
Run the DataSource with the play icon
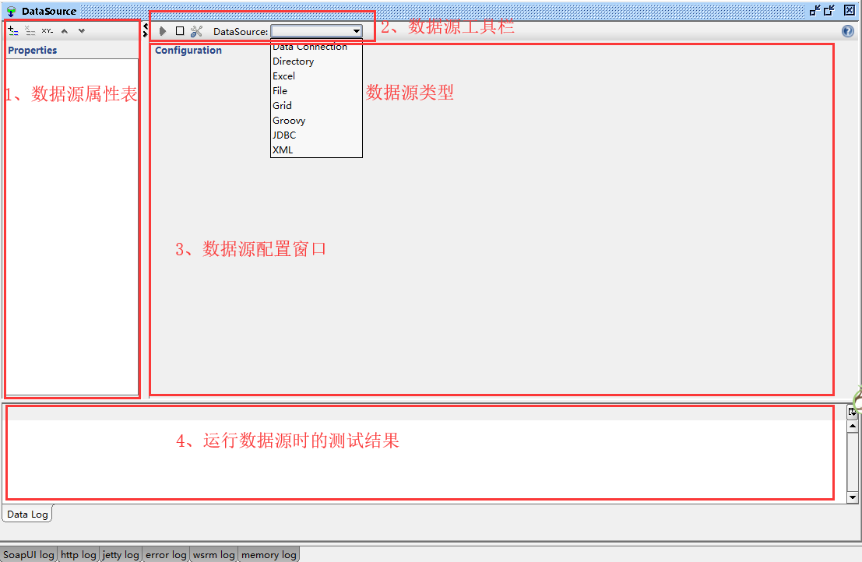point(163,31)
